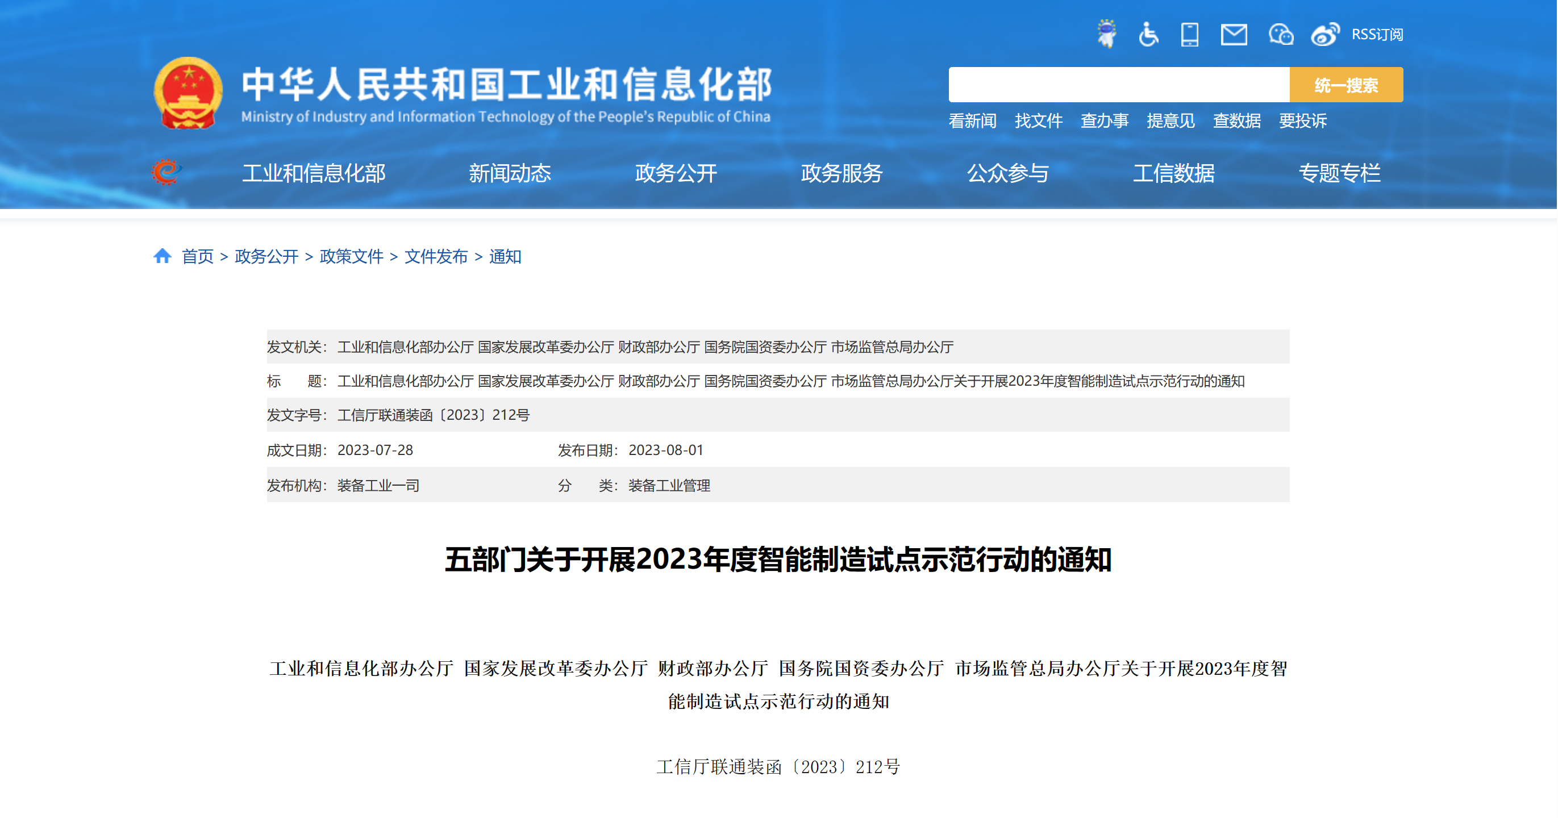The image size is (1558, 818).
Task: Click the red swirl icon in navigation bar
Action: (166, 172)
